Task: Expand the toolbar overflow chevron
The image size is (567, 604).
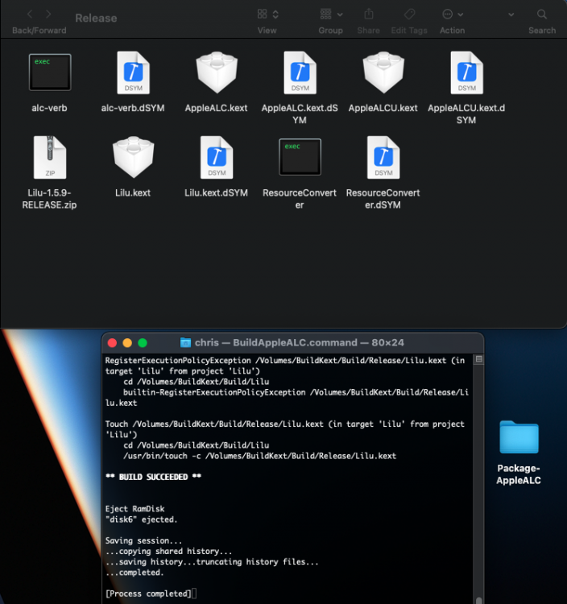Action: (x=511, y=14)
